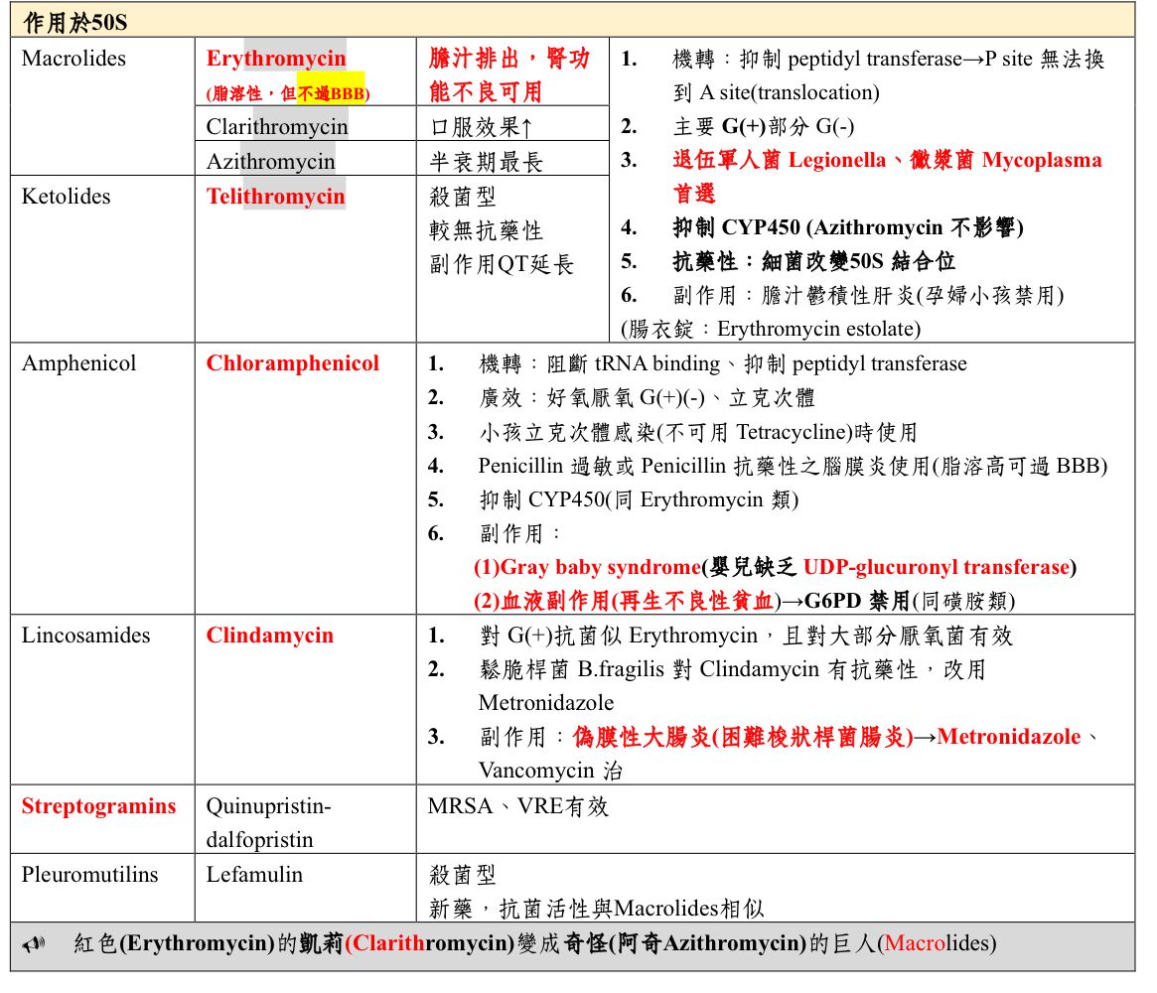
Task: Select the Lefamulin drug name
Action: tap(254, 875)
